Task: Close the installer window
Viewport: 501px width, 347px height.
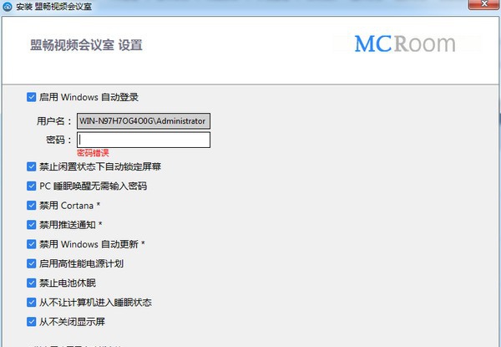Action: (484, 4)
